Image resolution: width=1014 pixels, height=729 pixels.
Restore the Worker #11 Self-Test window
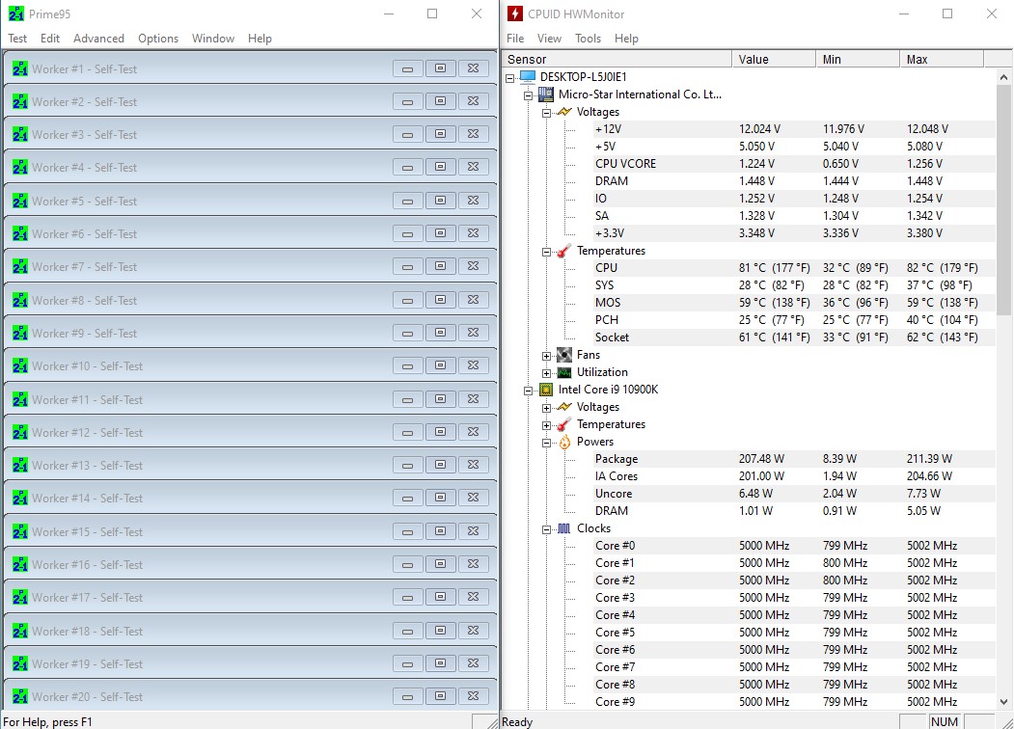[440, 399]
